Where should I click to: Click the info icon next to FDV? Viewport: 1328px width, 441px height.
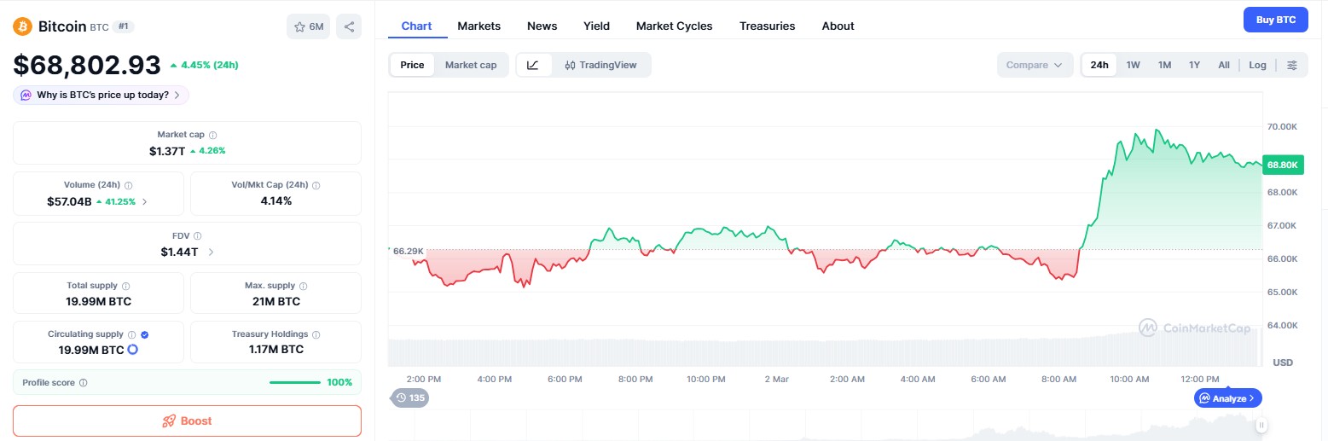(198, 235)
